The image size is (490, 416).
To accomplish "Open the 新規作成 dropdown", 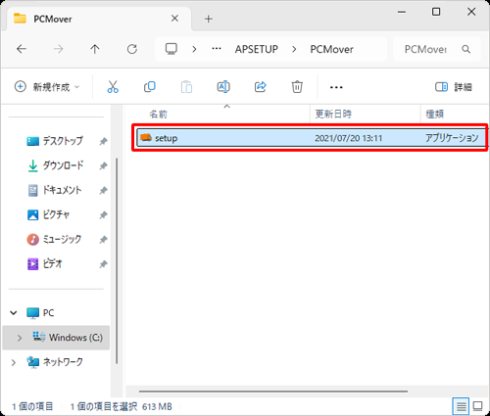I will coord(47,87).
